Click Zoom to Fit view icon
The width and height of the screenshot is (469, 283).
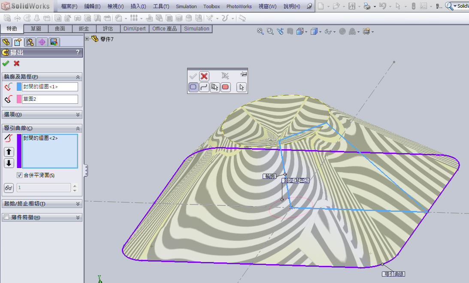tap(260, 31)
